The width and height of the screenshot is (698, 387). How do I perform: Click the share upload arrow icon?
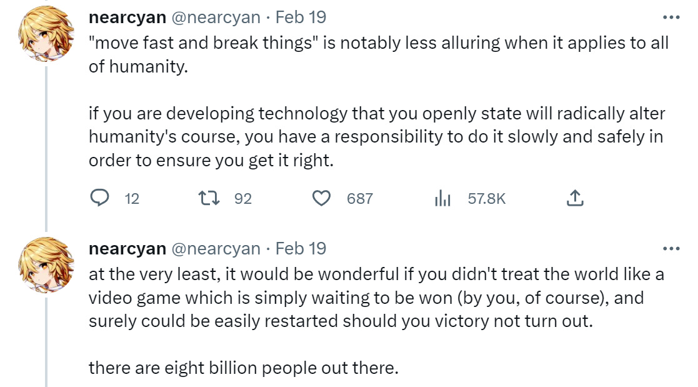click(x=574, y=198)
